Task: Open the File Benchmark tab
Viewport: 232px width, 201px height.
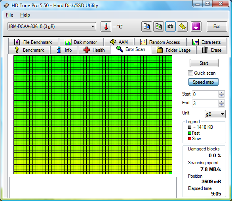Action: 34,42
